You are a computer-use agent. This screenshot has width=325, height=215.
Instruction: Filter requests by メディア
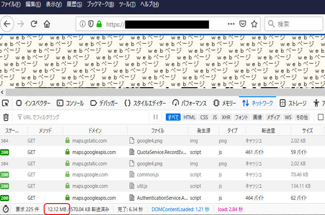pos(273,117)
